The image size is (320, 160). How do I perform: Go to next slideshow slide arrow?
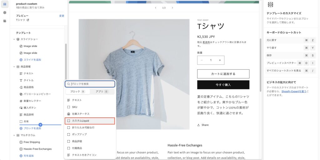pos(172,8)
